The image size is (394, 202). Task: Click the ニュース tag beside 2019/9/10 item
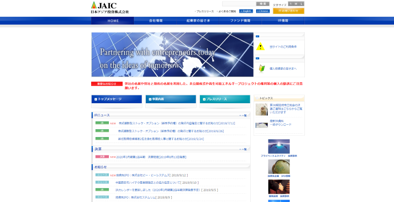[102, 182]
